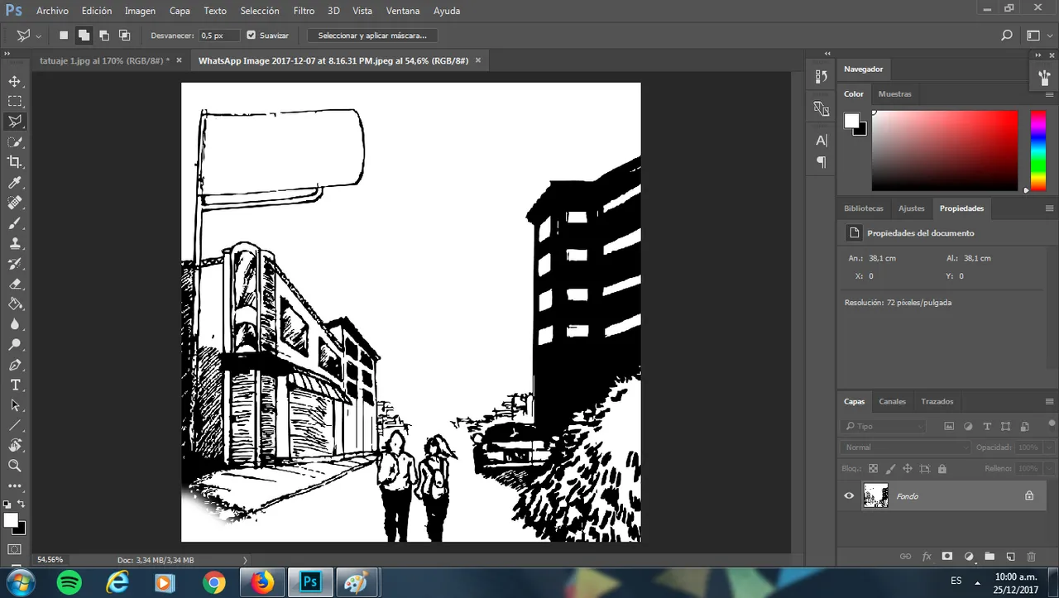The width and height of the screenshot is (1059, 598).
Task: Open the Imagen menu
Action: pyautogui.click(x=140, y=11)
